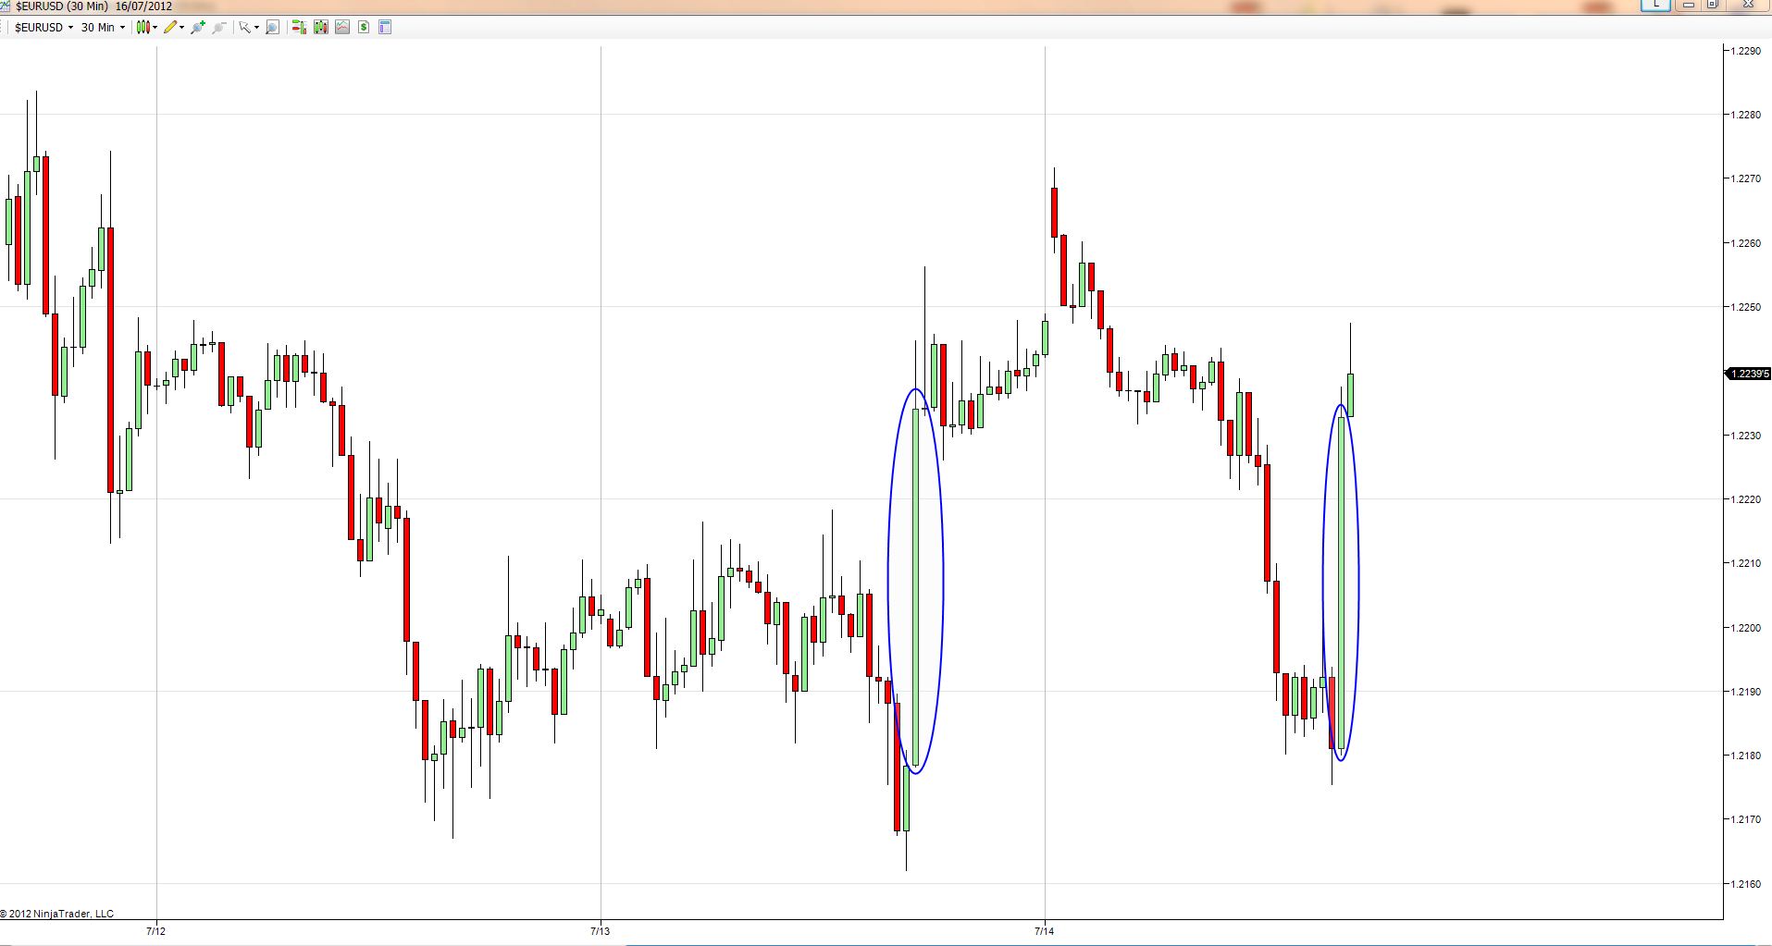Open the Indicators line-chart icon
1772x946 pixels.
(342, 28)
